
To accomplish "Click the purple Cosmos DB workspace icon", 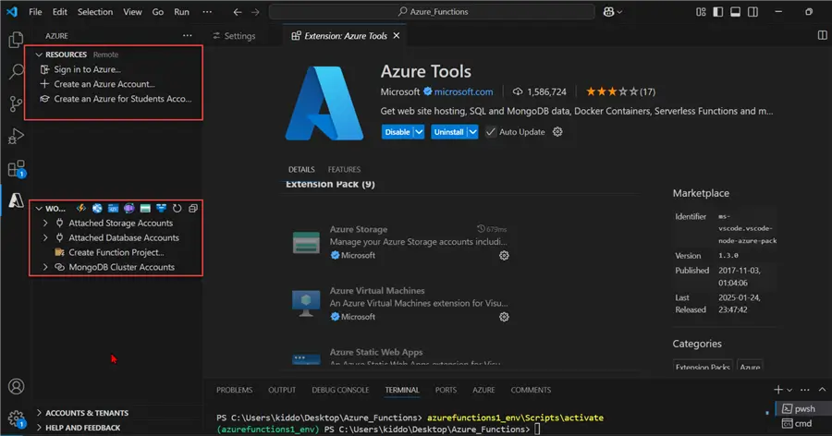I will (128, 209).
